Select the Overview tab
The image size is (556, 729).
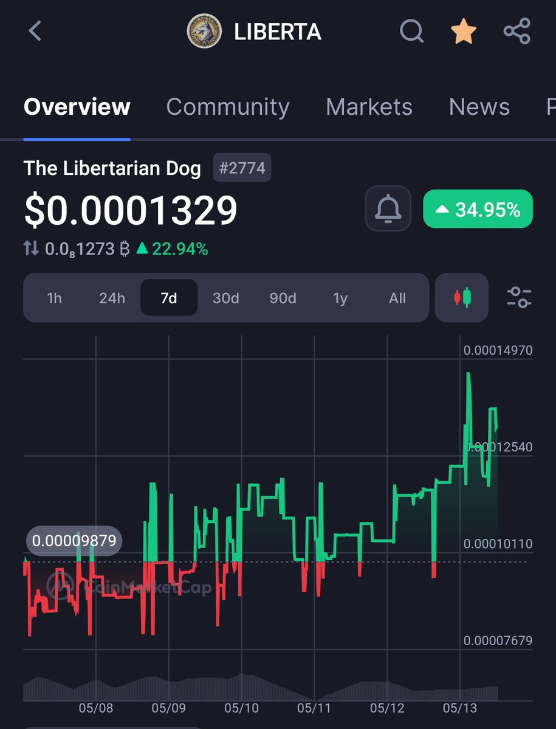point(77,107)
